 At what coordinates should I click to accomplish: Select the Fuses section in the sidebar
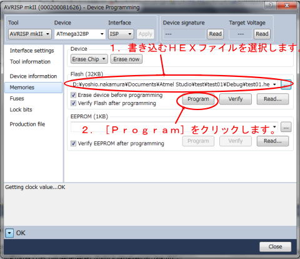tap(17, 98)
